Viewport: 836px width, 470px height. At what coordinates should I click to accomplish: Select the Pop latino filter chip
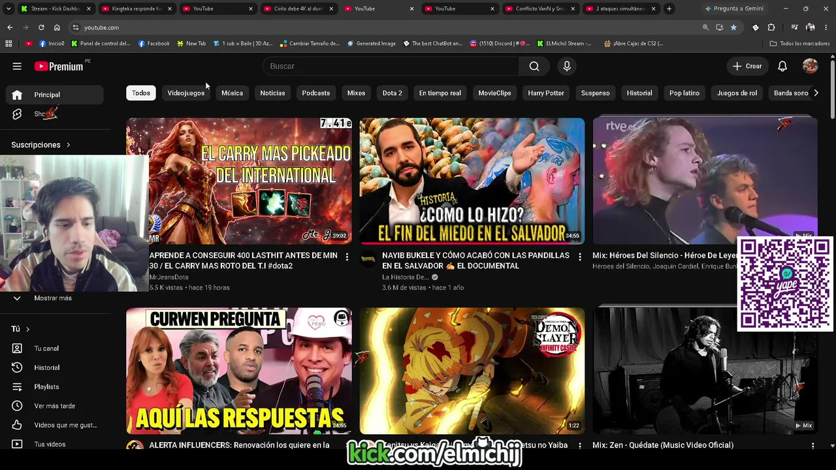684,93
